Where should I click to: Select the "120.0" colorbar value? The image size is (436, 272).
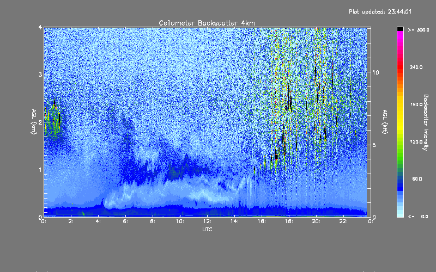click(416, 141)
